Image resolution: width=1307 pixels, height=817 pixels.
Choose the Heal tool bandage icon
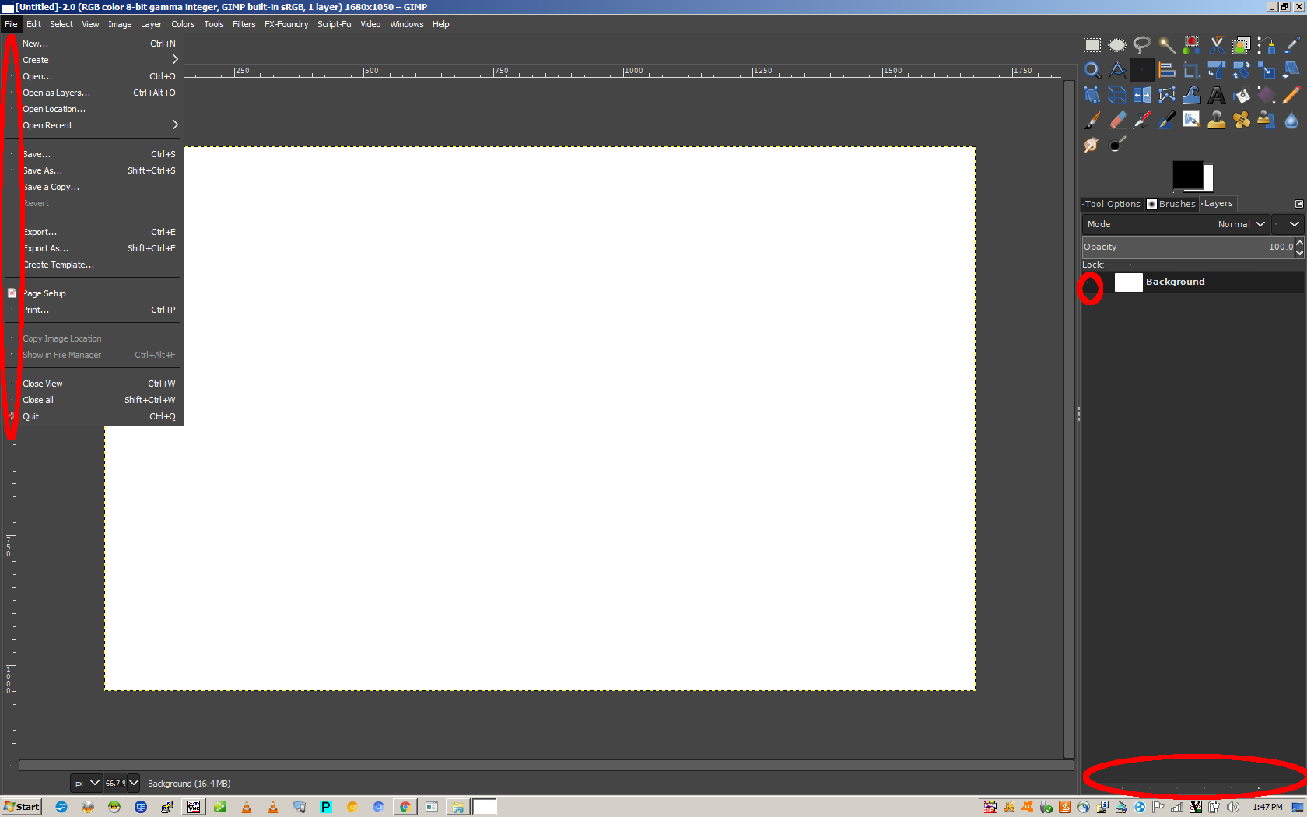[1242, 121]
